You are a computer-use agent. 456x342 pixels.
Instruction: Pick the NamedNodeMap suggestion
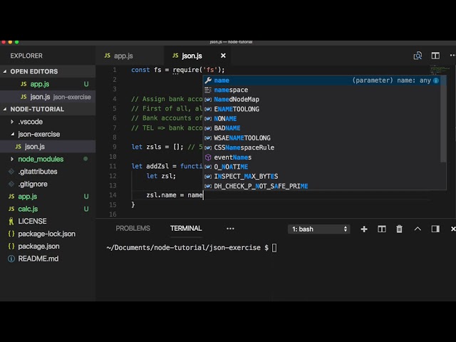coord(321,100)
